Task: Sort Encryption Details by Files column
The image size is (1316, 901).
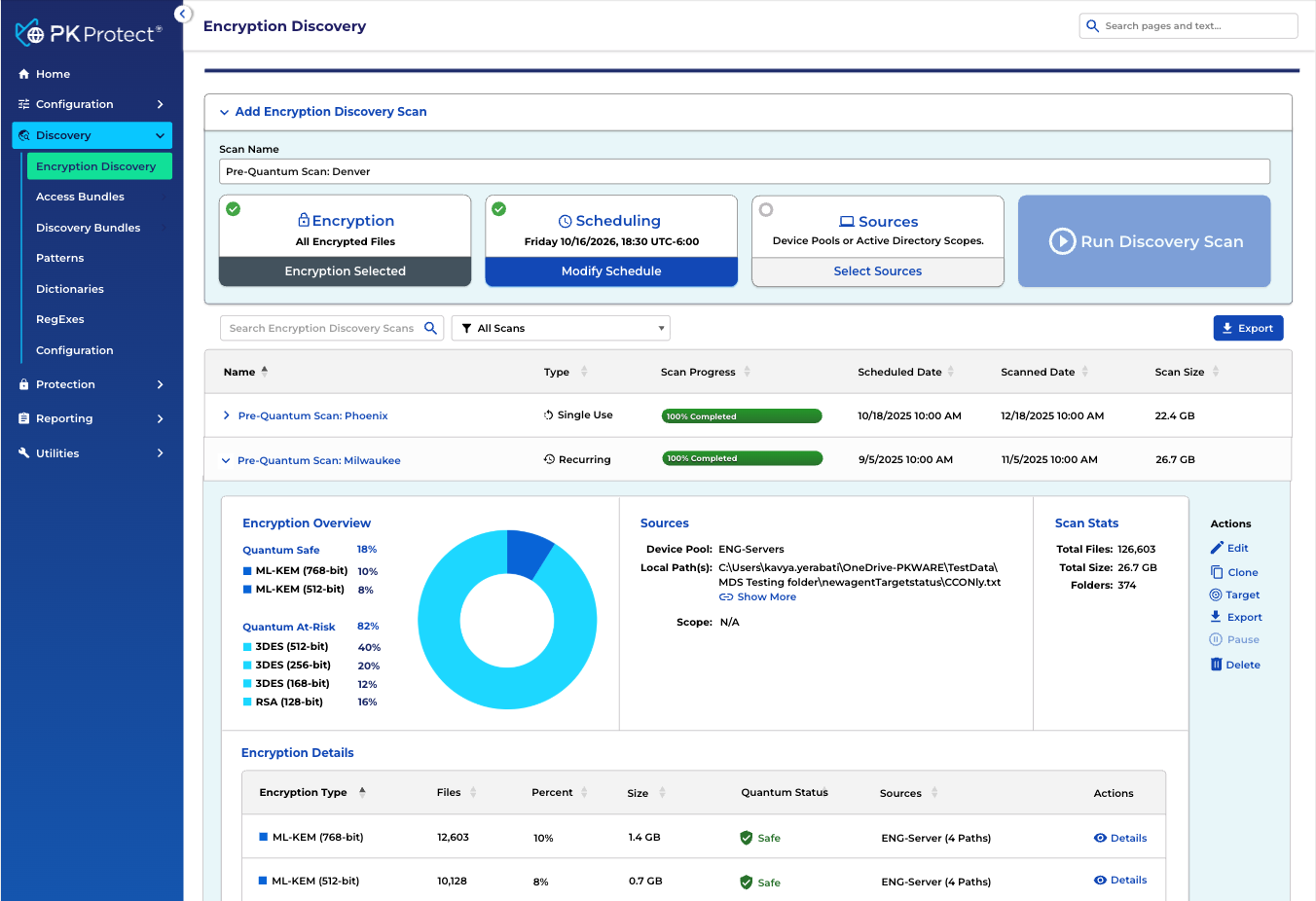Action: pos(473,792)
